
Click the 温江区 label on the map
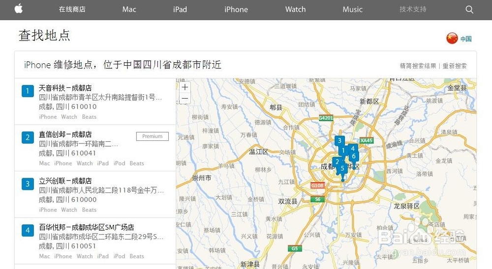[x=259, y=152]
